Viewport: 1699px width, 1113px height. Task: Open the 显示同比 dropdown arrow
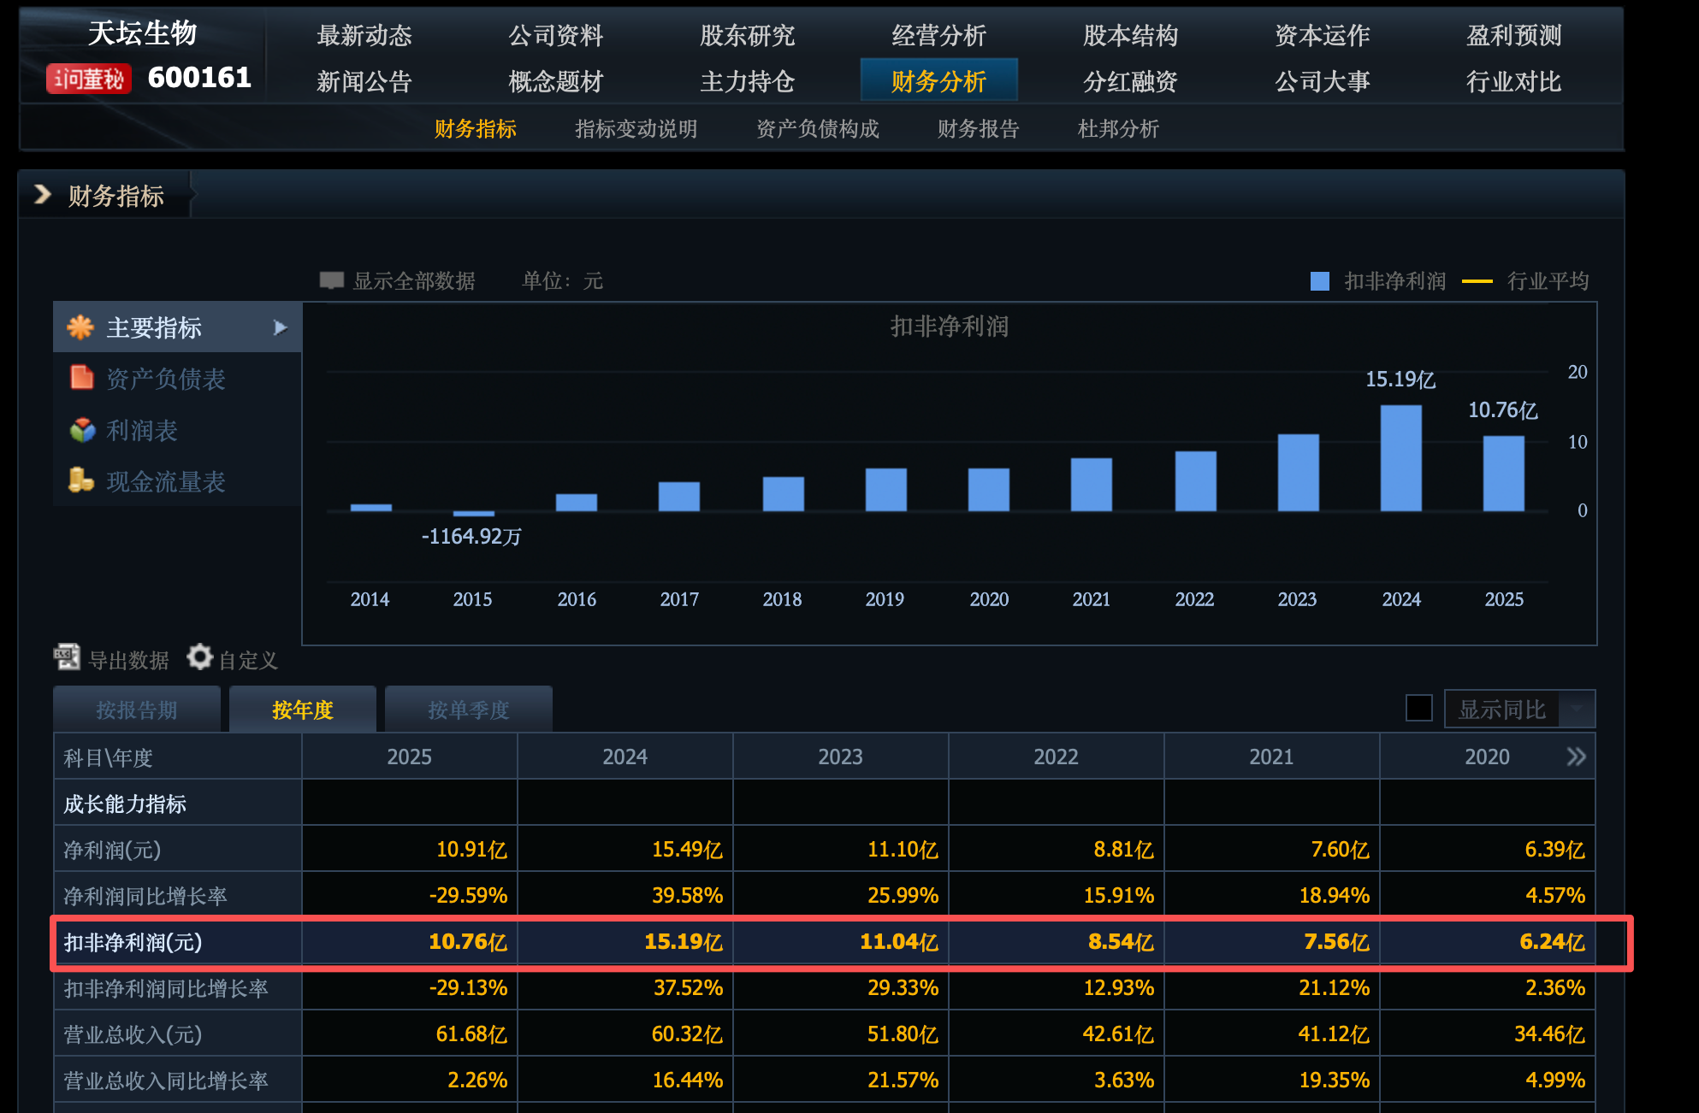click(1577, 709)
